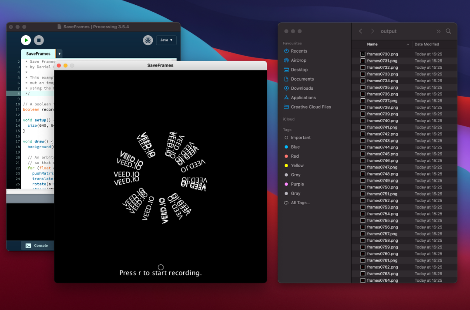Click the frames0761.png file icon
Viewport: 470px width, 310px height.
tap(363, 260)
